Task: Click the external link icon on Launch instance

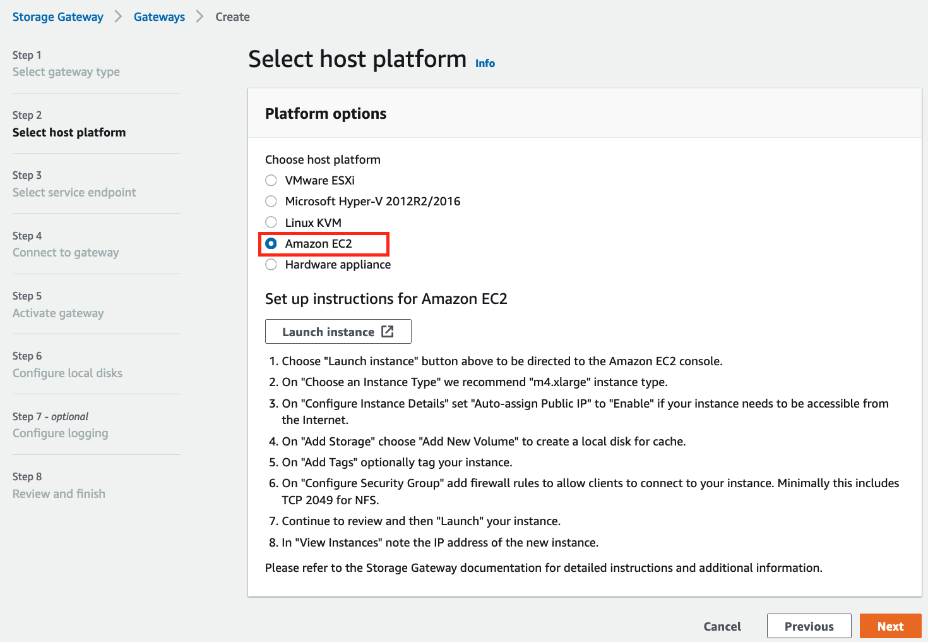Action: [388, 332]
